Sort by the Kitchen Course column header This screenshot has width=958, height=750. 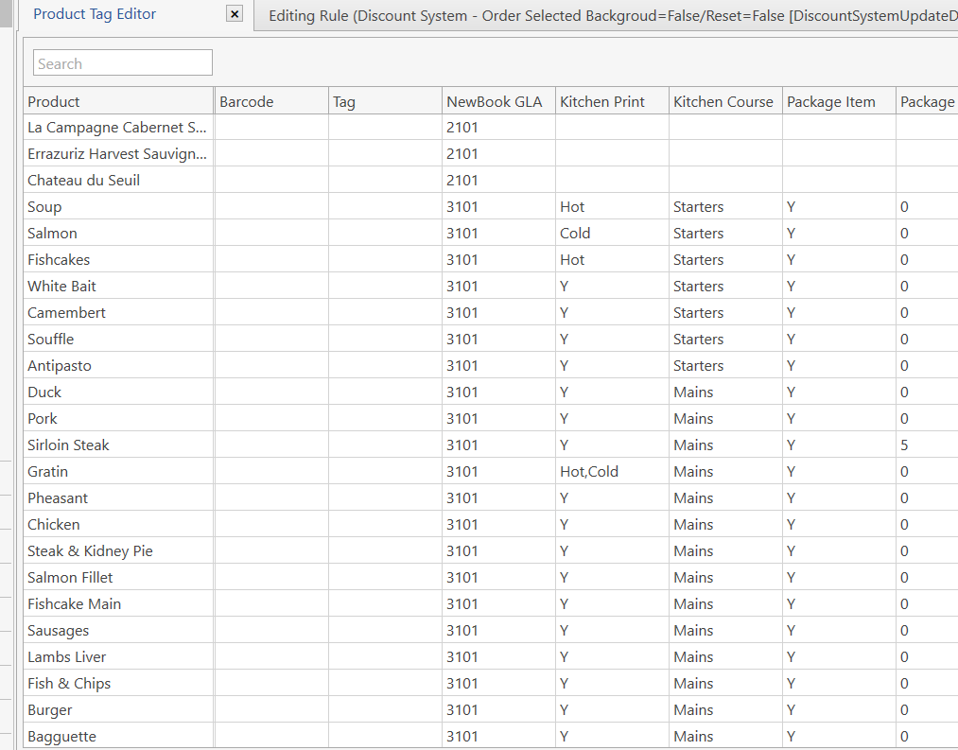(x=725, y=101)
